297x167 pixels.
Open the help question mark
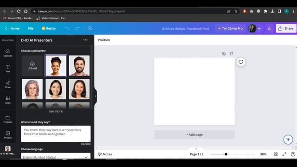(x=293, y=154)
